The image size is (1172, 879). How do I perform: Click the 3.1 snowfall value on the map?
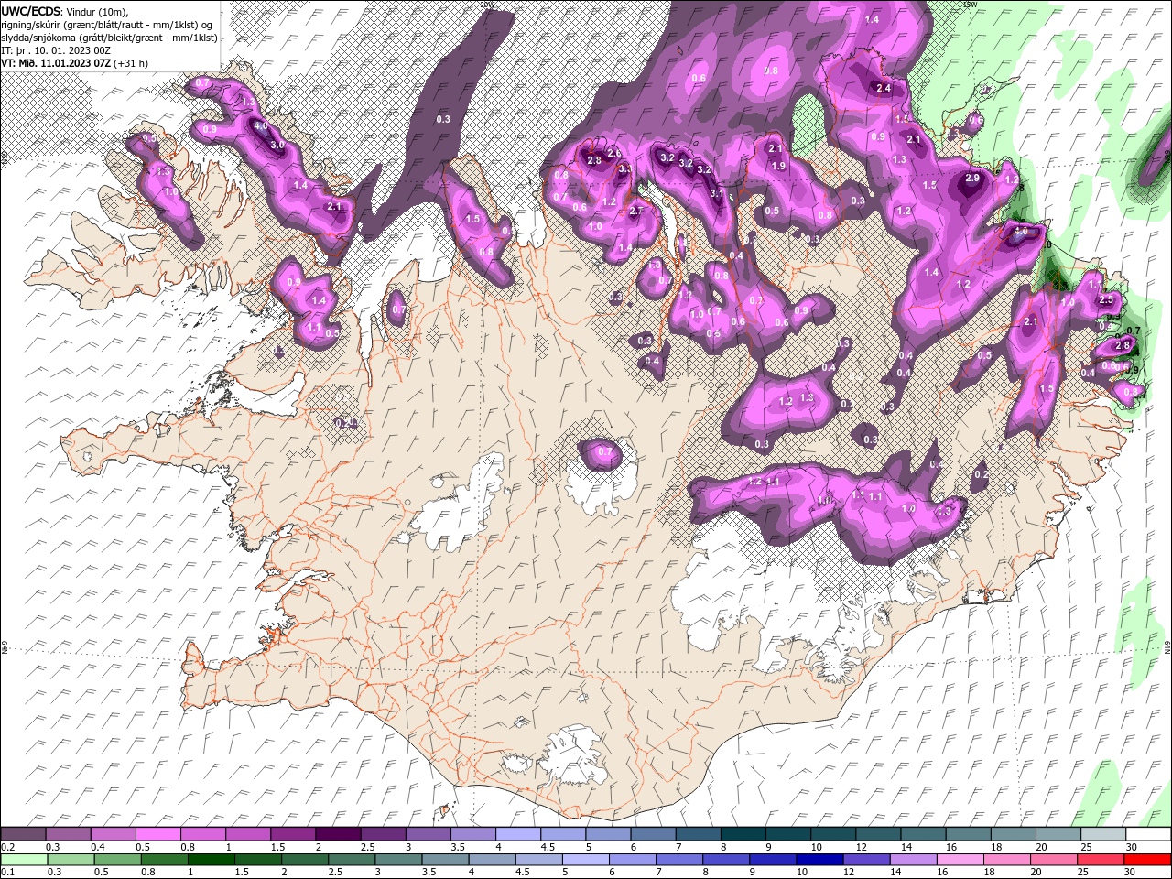tap(717, 194)
